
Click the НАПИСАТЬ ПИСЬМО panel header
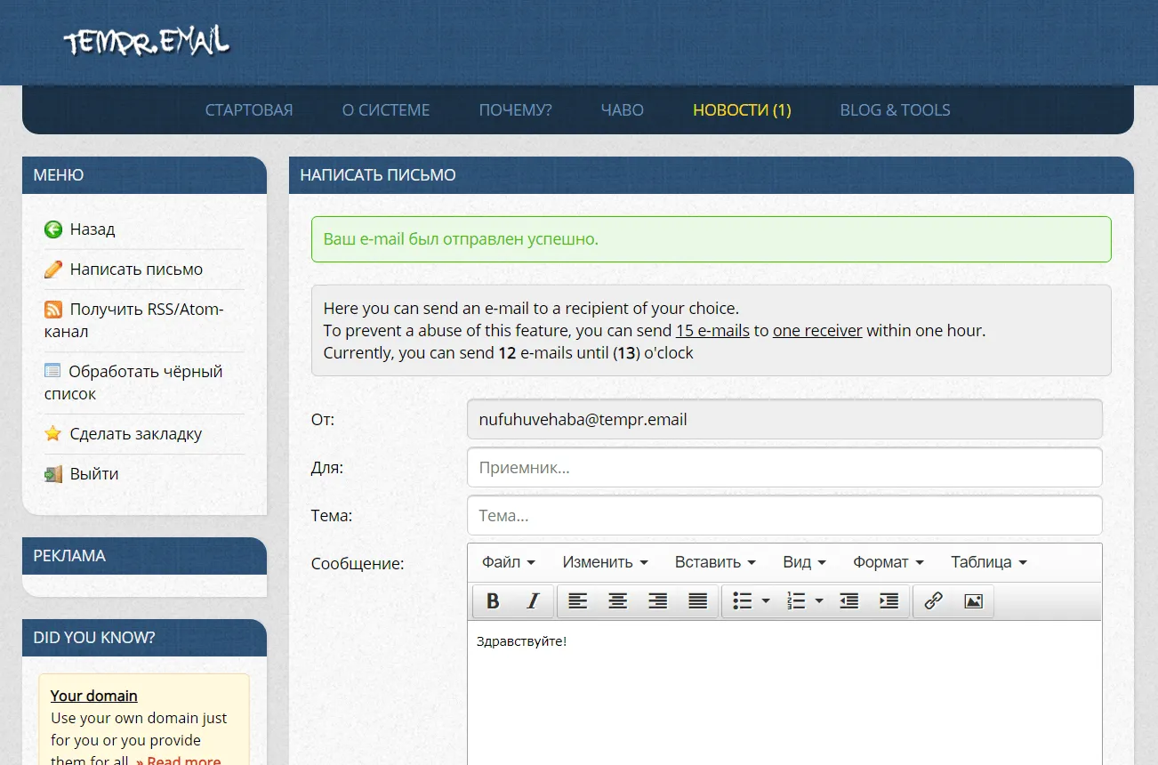click(x=712, y=175)
